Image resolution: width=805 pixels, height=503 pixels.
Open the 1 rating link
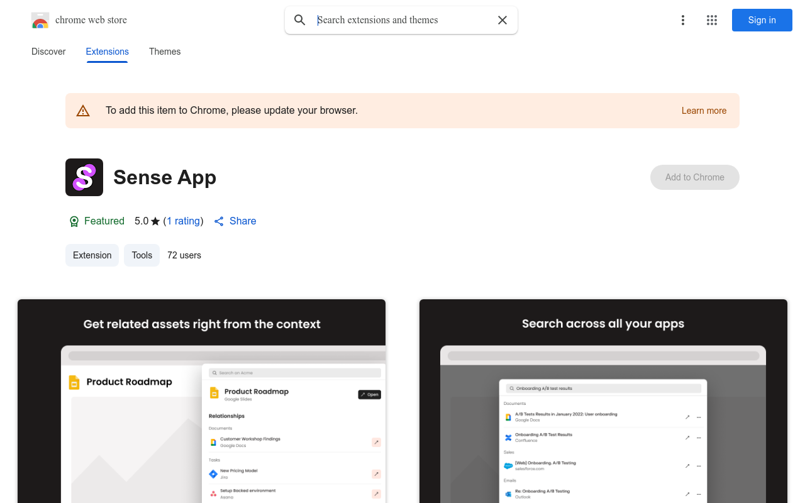(x=183, y=221)
